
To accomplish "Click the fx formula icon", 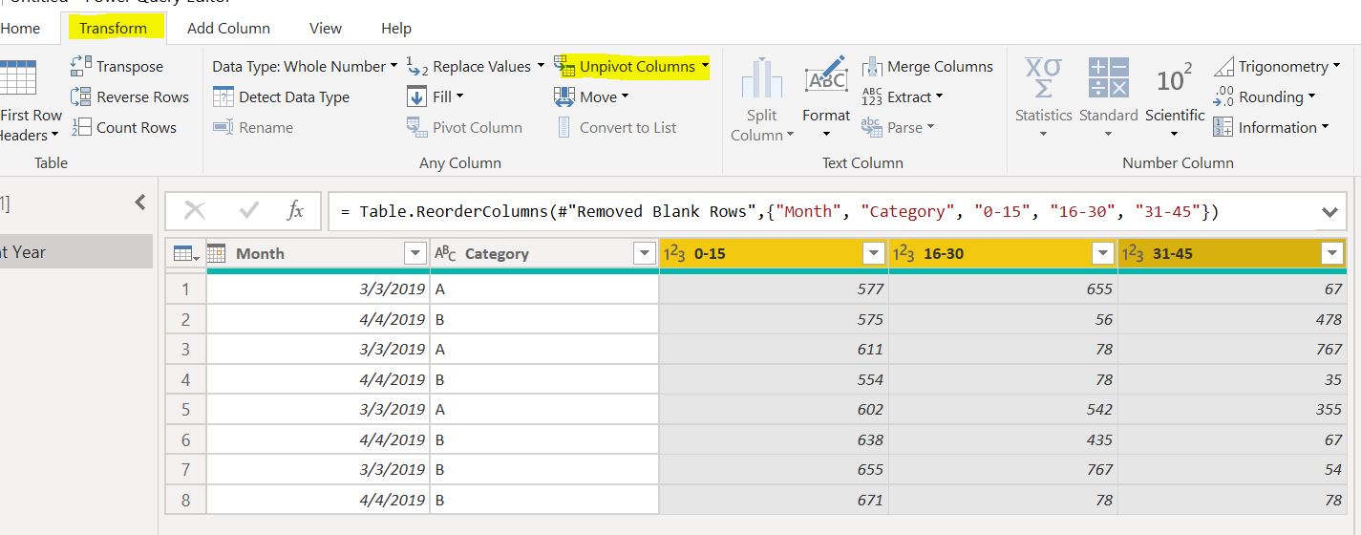I will click(x=295, y=211).
